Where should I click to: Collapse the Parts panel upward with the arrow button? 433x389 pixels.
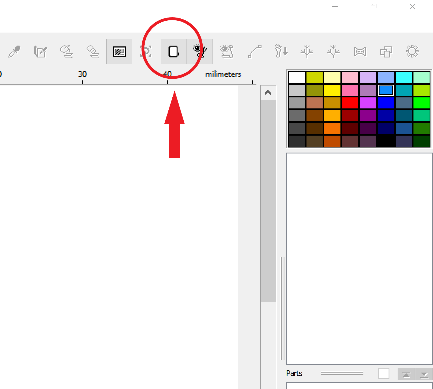[406, 374]
